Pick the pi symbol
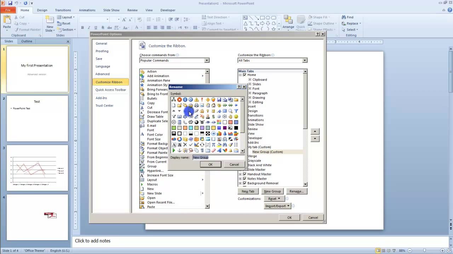The image size is (453, 254). coord(213,145)
